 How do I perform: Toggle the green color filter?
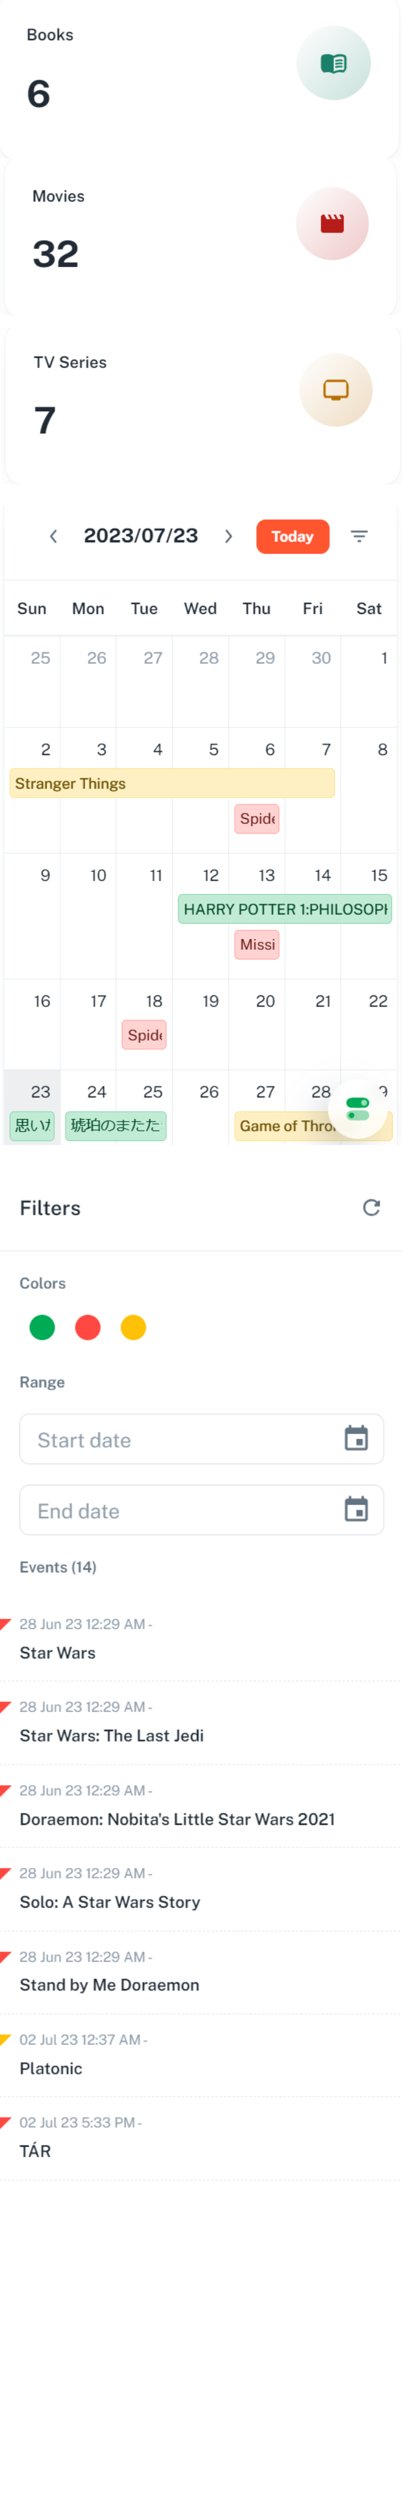(43, 1327)
